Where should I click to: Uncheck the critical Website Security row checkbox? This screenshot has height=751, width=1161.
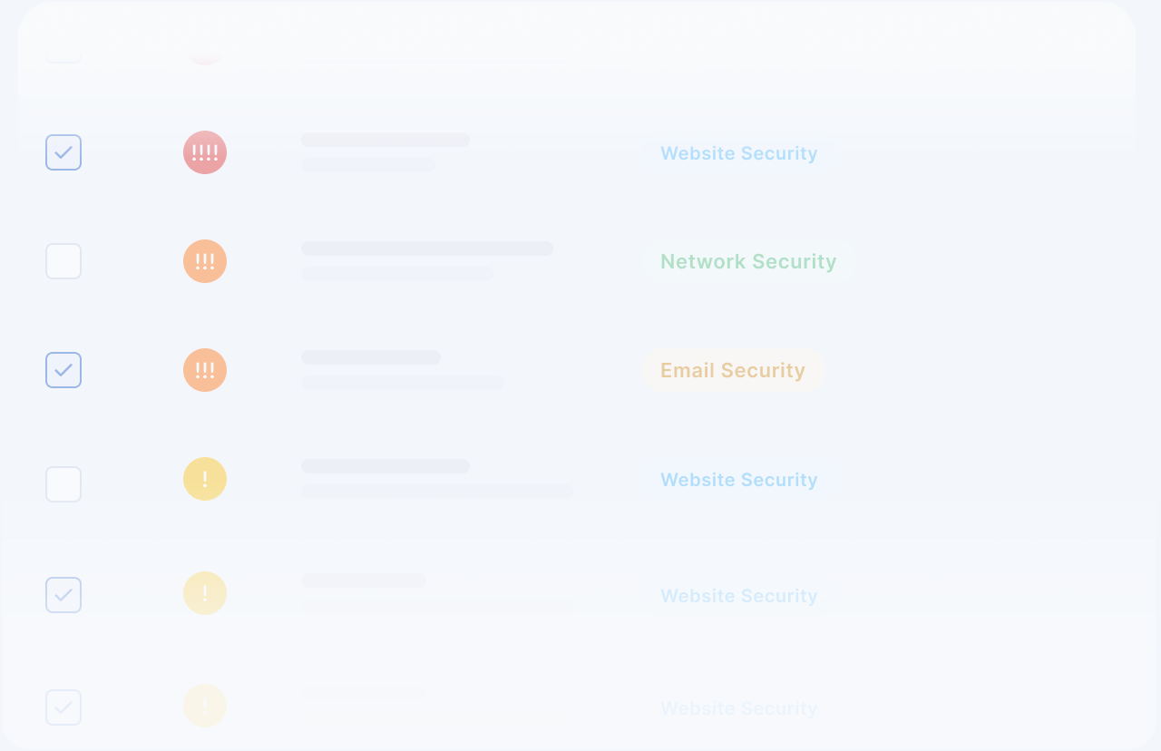pyautogui.click(x=63, y=152)
